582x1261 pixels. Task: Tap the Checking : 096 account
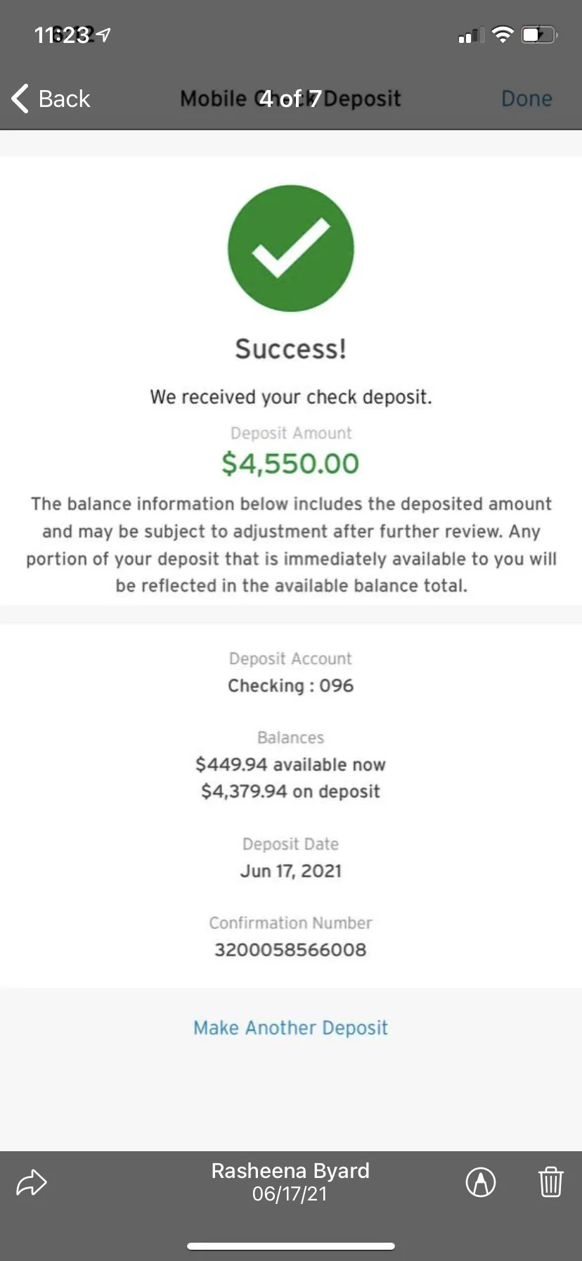[291, 685]
